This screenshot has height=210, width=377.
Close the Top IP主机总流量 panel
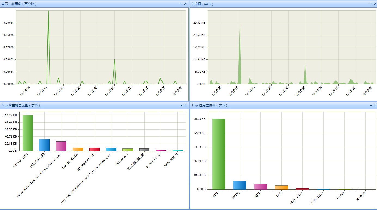pyautogui.click(x=185, y=105)
